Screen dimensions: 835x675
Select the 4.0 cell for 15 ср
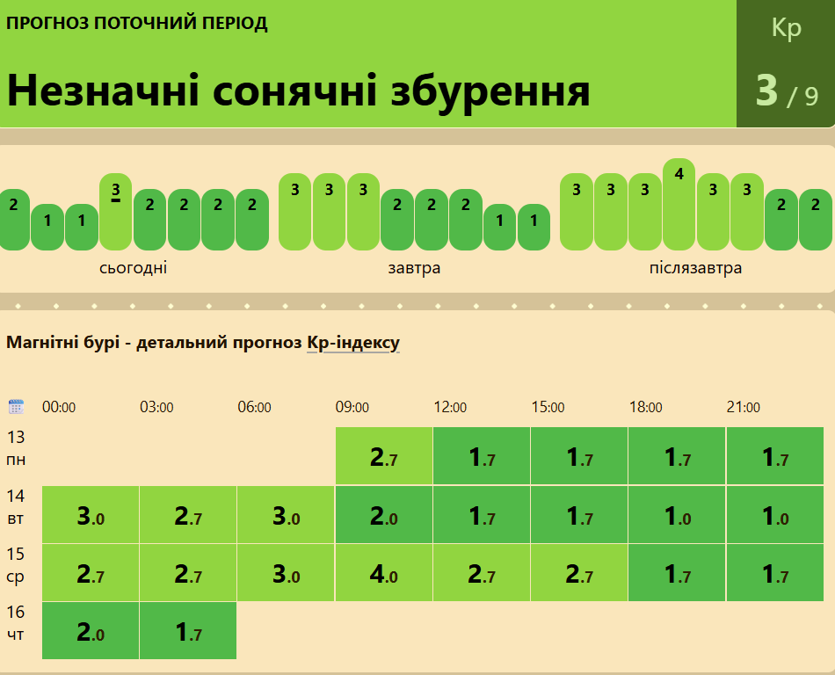[383, 573]
